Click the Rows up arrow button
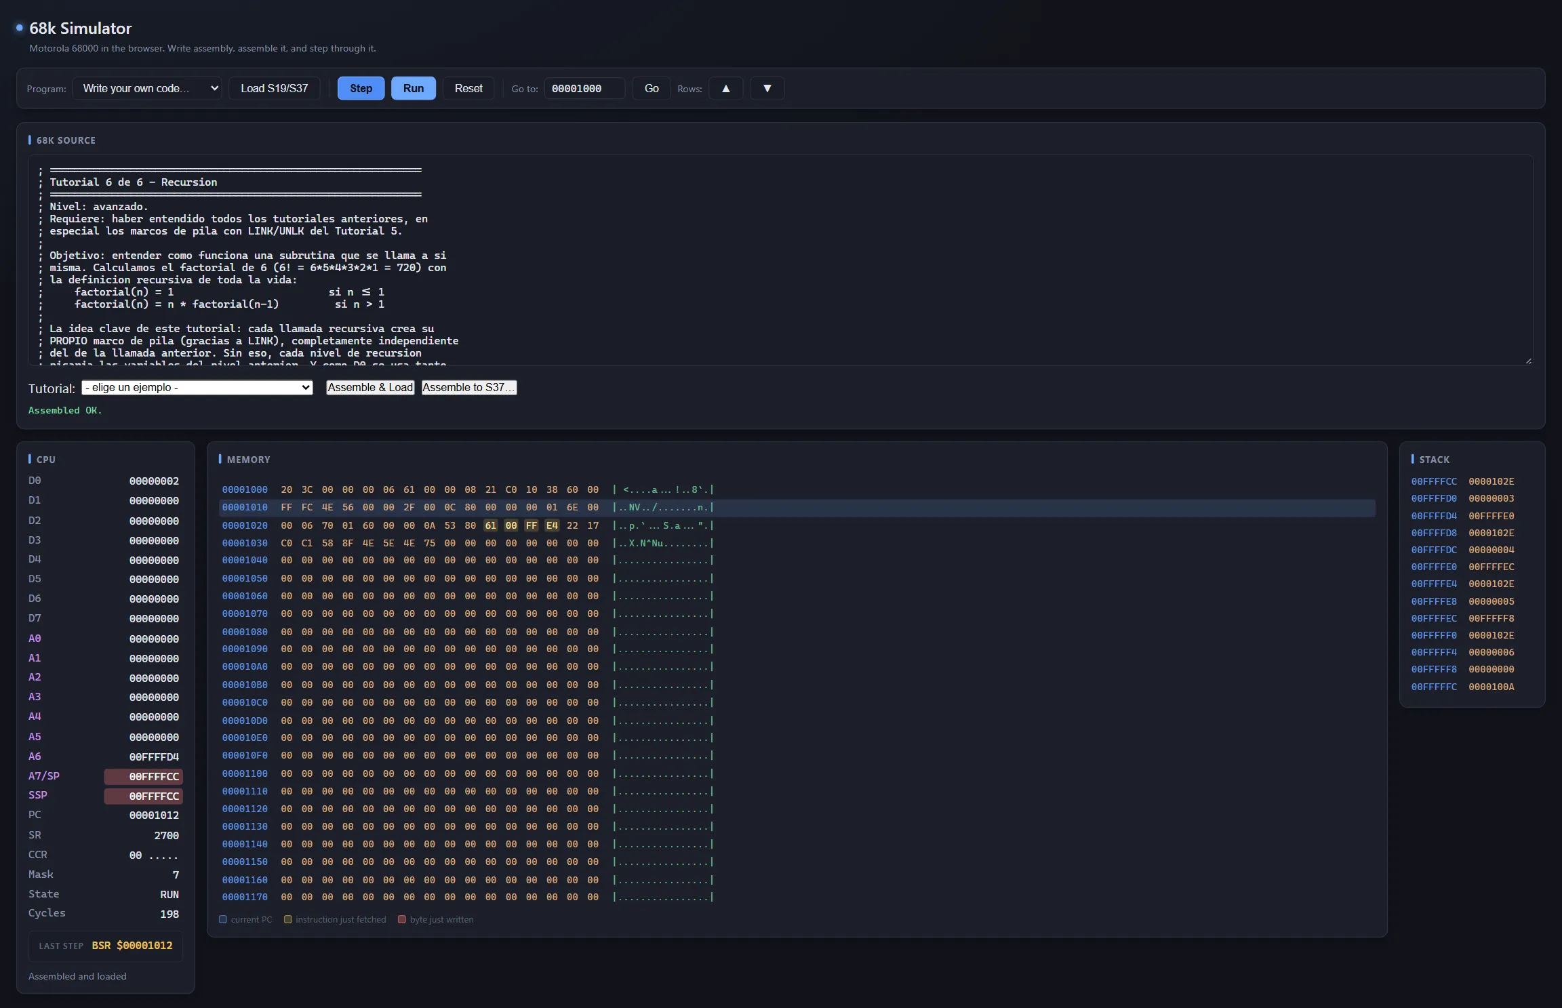The image size is (1562, 1008). (x=725, y=88)
